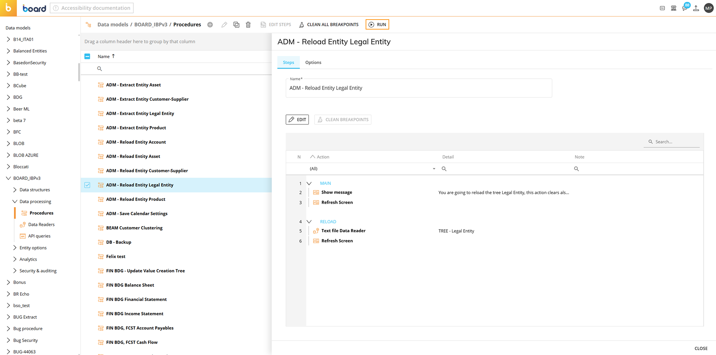The image size is (716, 355).
Task: Expand Security & auditing node
Action: (15, 271)
